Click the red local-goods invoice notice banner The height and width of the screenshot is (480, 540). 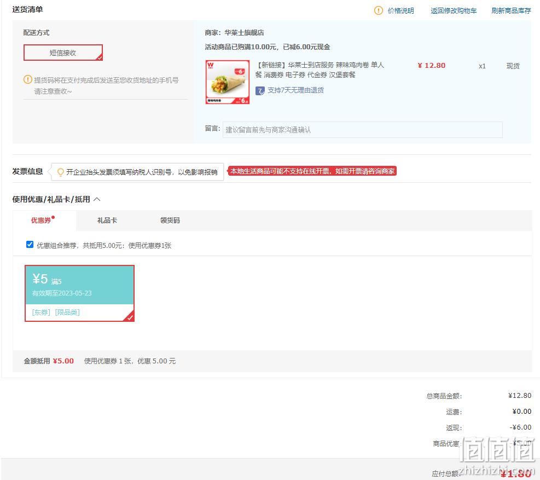click(312, 171)
